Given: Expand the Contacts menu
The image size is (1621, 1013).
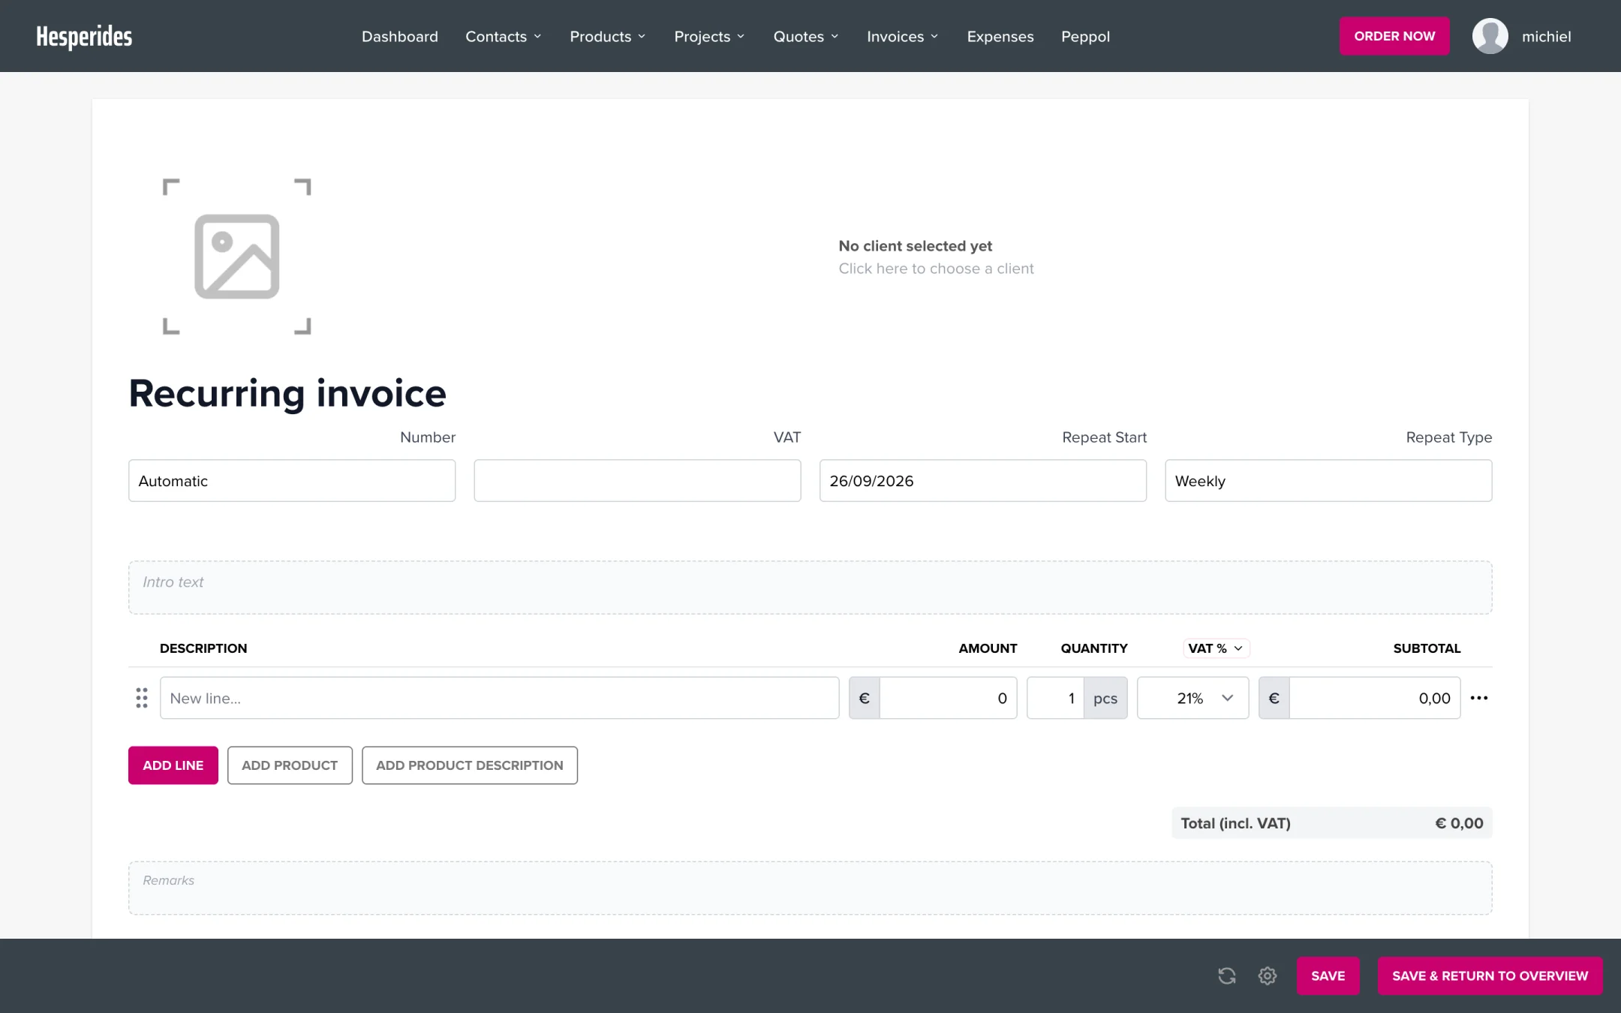Looking at the screenshot, I should (504, 36).
